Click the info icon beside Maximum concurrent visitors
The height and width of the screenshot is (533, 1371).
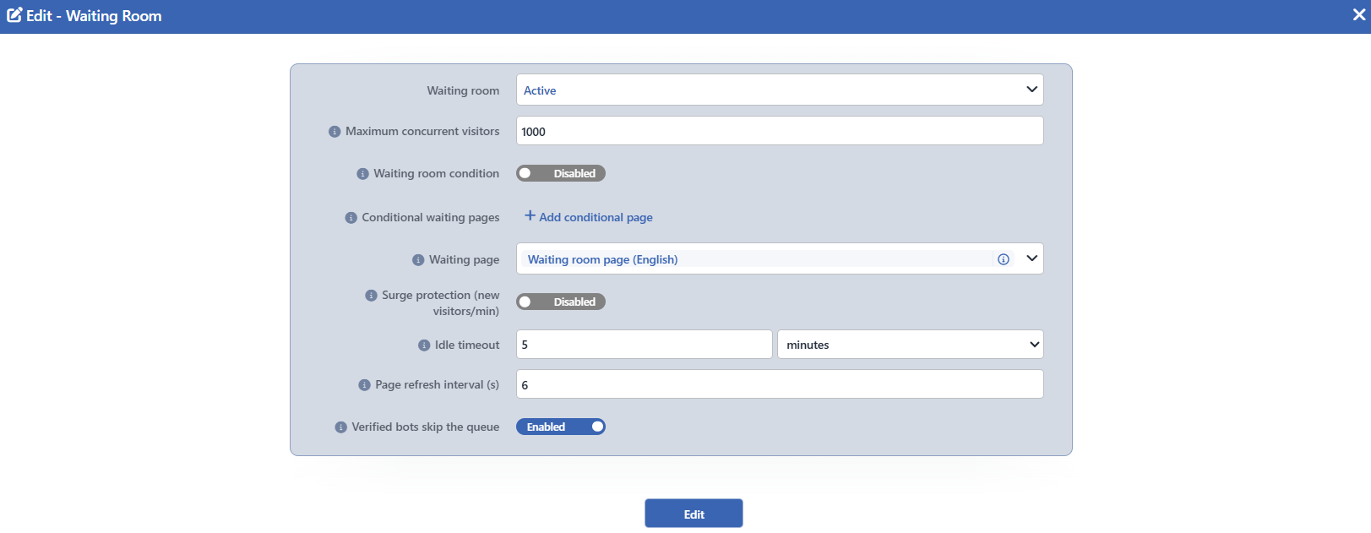pyautogui.click(x=335, y=132)
